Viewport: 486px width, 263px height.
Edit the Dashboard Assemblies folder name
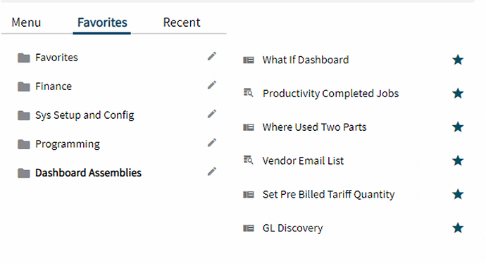[x=212, y=172]
